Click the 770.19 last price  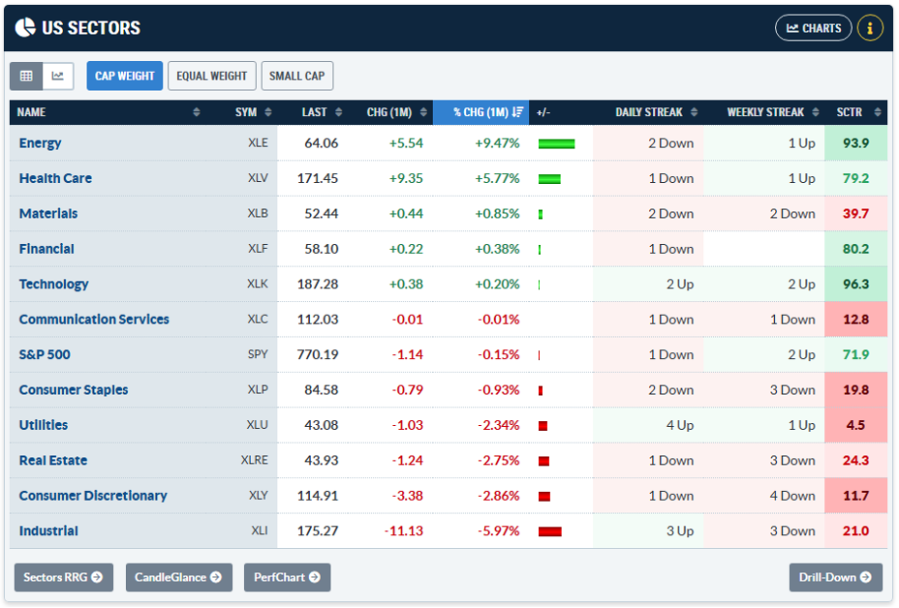coord(318,354)
